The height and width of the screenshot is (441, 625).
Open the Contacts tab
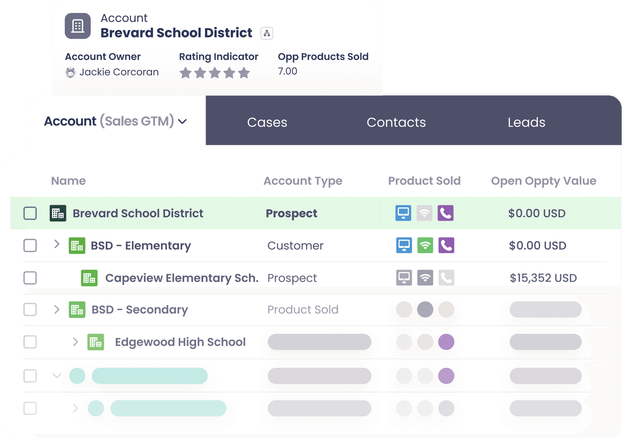coord(396,122)
